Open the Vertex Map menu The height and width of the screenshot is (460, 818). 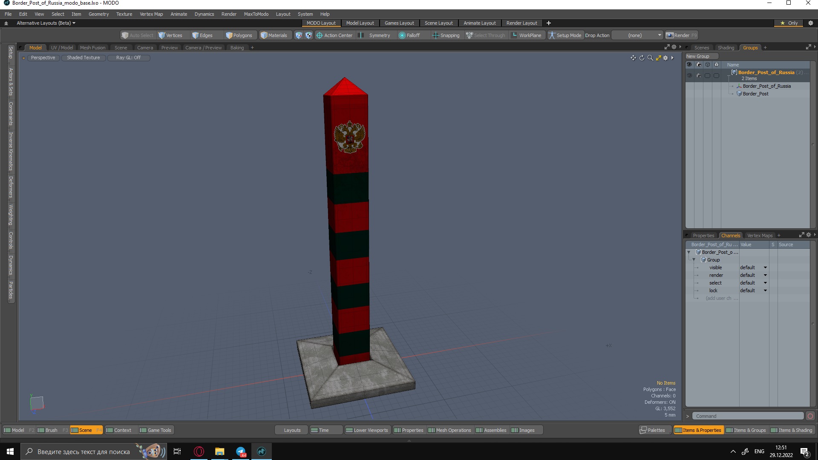(x=151, y=14)
